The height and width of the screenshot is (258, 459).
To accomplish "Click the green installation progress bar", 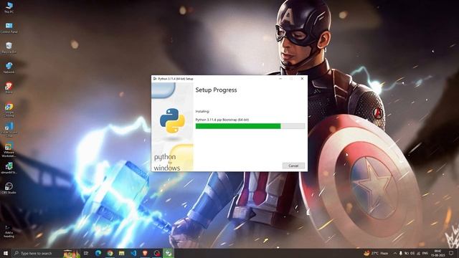I will coord(250,126).
